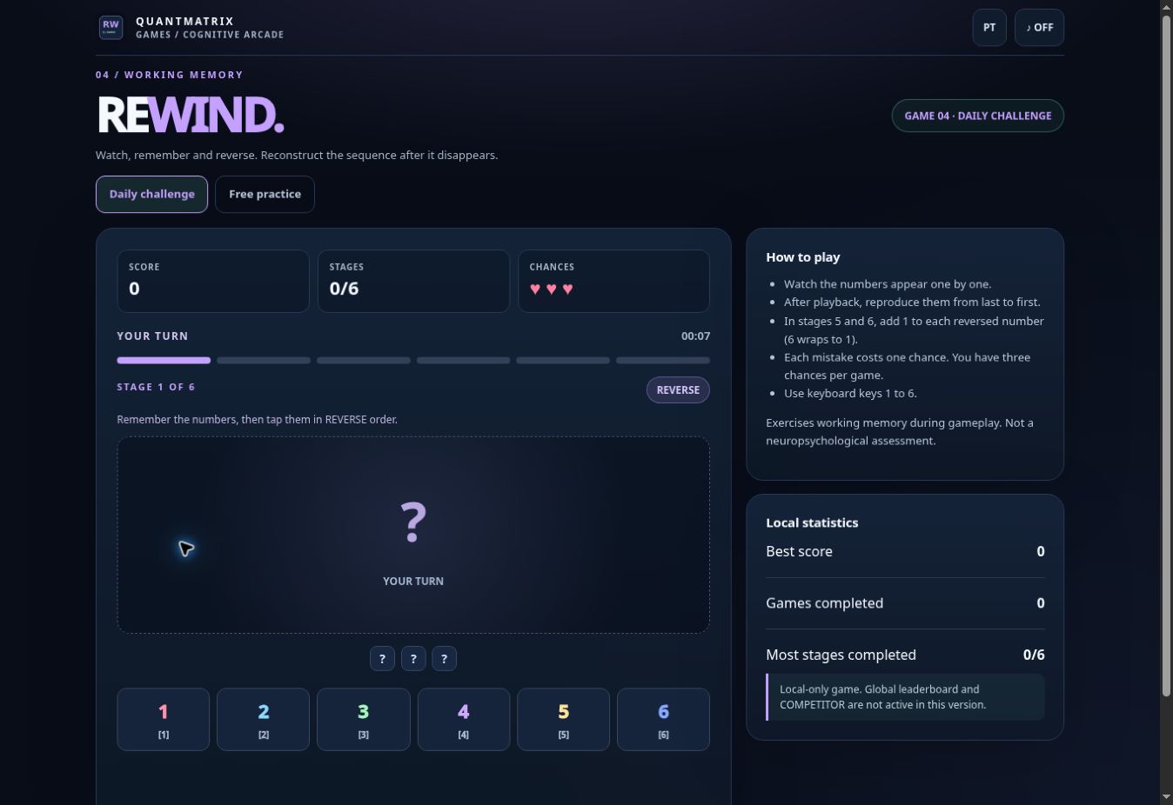1173x805 pixels.
Task: Tap number 1 key tile
Action: [x=163, y=719]
